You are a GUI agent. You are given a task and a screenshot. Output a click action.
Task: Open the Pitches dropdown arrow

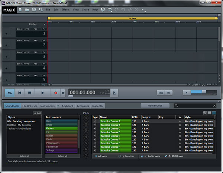[x=45, y=24]
